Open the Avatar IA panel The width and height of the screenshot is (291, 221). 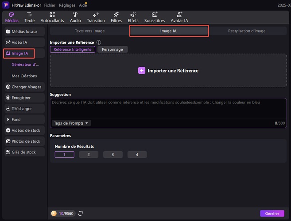click(179, 17)
